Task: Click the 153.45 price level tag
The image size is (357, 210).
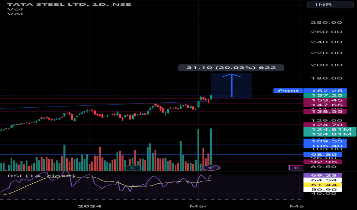Action: tap(325, 100)
